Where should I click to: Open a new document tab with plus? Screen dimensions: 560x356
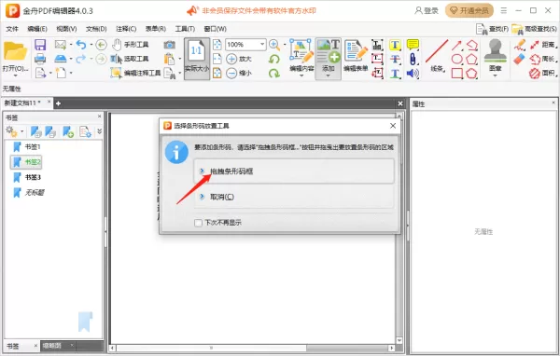tap(58, 103)
